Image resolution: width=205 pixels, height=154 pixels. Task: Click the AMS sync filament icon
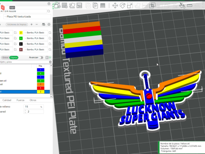pos(44,24)
